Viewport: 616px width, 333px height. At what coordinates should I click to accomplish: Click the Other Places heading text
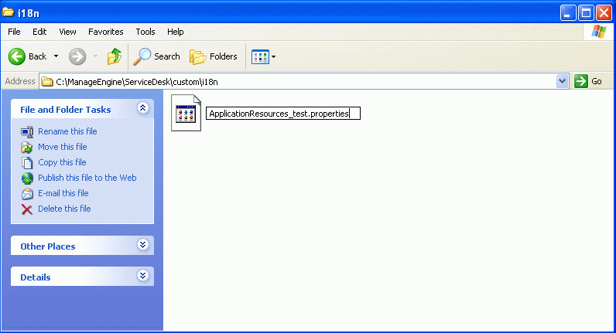[x=48, y=246]
